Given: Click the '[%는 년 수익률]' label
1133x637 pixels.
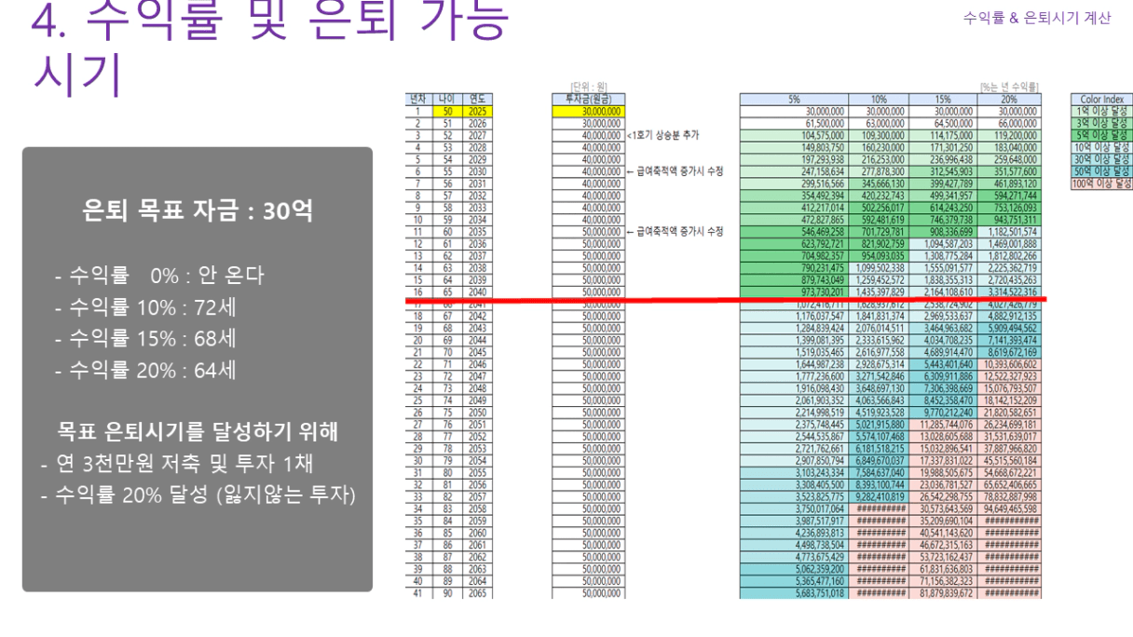Looking at the screenshot, I should click(1009, 88).
